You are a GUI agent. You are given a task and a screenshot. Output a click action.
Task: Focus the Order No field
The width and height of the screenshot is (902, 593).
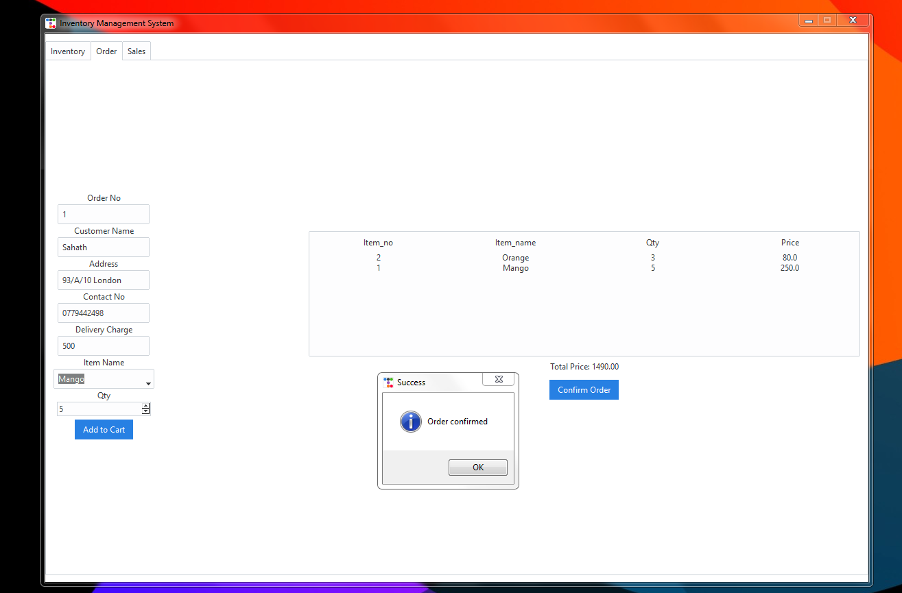(x=104, y=215)
